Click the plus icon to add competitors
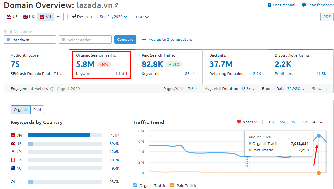The height and width of the screenshot is (189, 334). [144, 40]
